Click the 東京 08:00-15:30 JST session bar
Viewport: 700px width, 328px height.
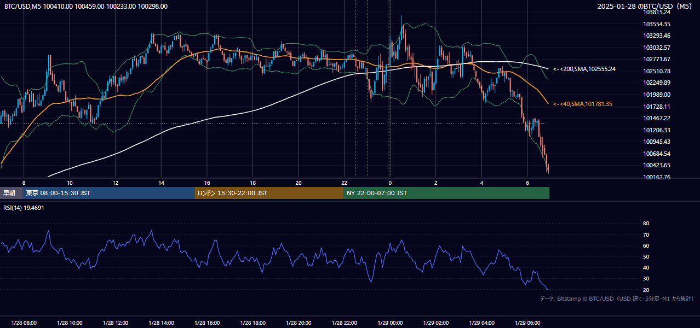click(109, 193)
